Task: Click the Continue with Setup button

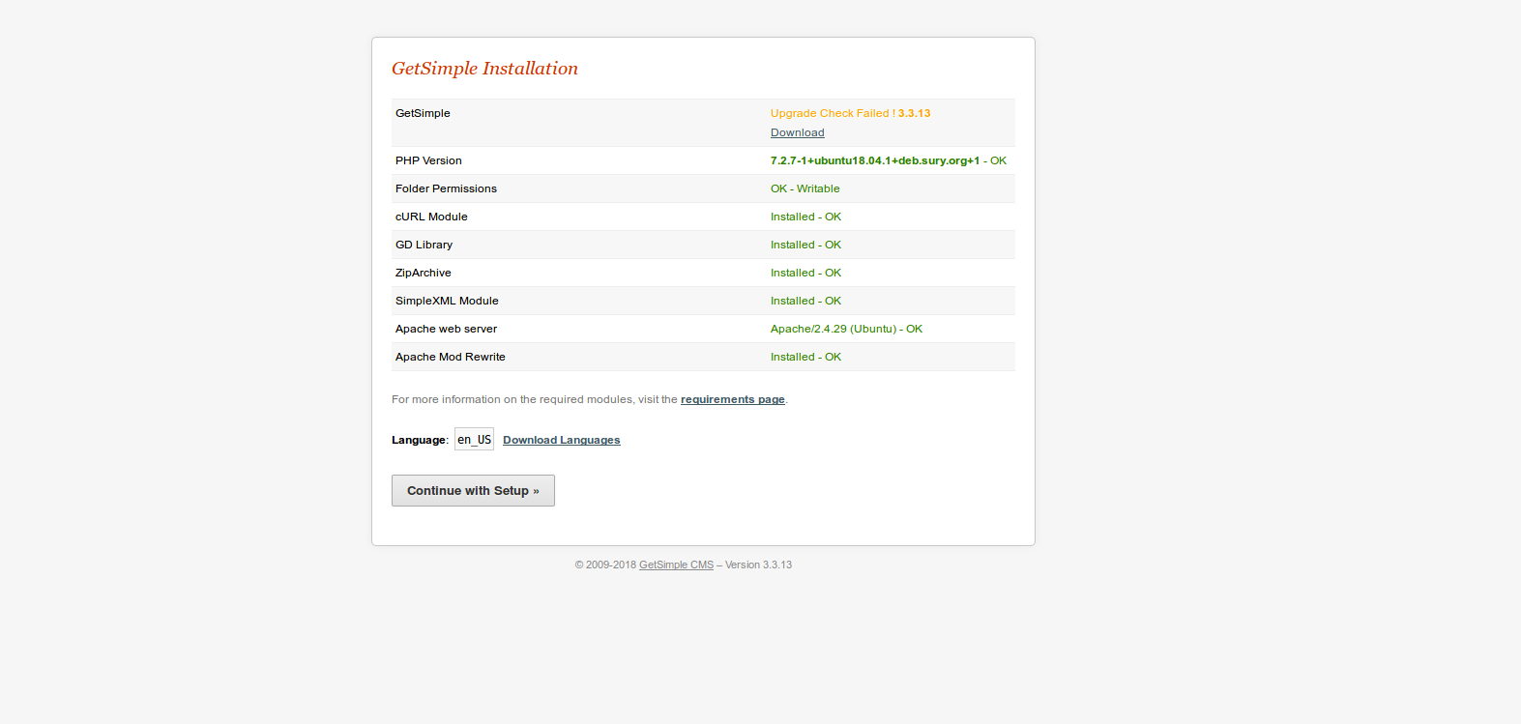Action: pos(473,490)
